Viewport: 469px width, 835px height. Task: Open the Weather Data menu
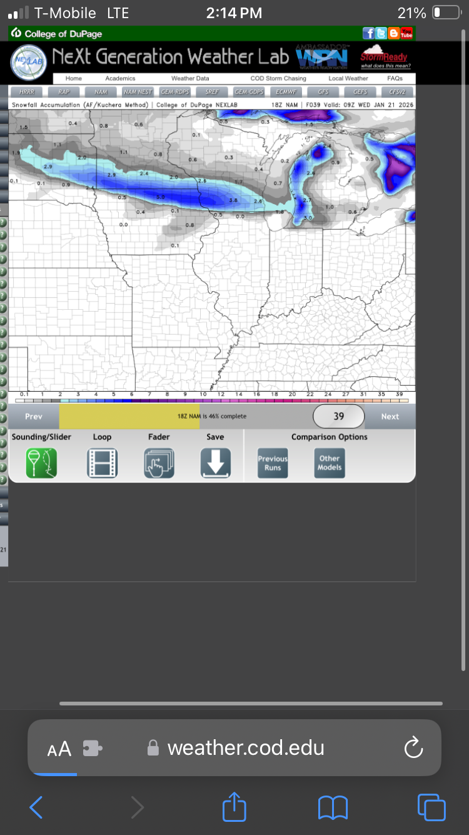[190, 79]
